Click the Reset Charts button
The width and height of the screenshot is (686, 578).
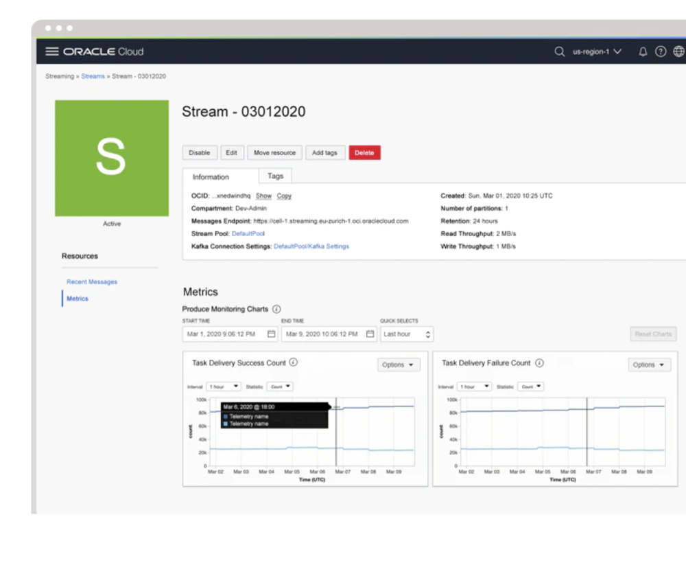(653, 334)
